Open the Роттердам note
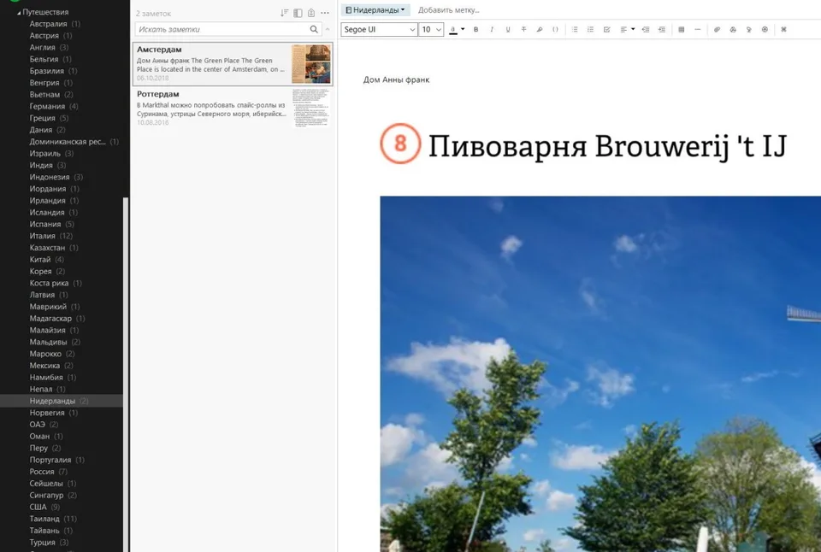Screen dimensions: 821x552 click(233, 109)
